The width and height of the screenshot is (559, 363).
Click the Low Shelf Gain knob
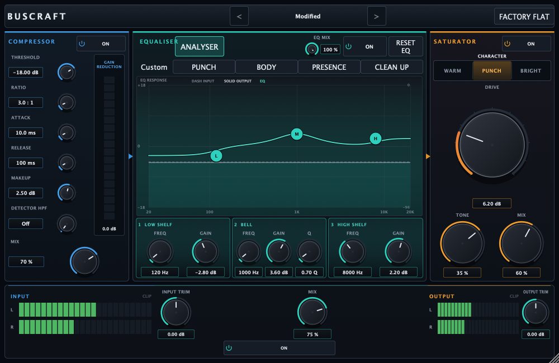pyautogui.click(x=205, y=251)
